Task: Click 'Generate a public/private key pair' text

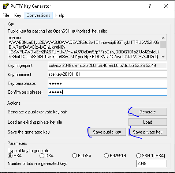Action: click(37, 112)
